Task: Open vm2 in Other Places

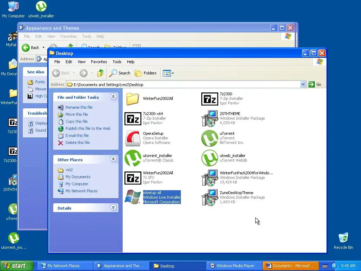Action: tap(69, 170)
